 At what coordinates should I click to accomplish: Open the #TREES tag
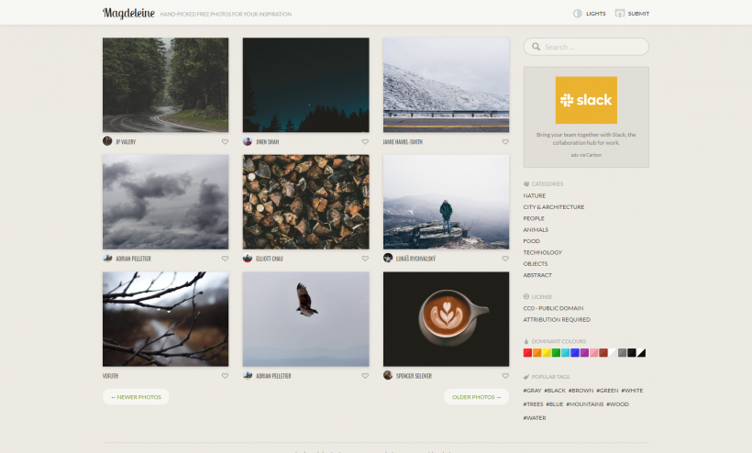coord(534,404)
